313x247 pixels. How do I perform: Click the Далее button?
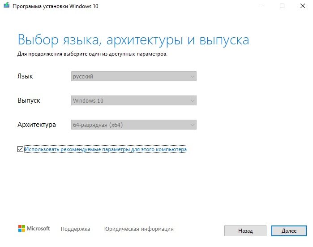click(x=289, y=231)
